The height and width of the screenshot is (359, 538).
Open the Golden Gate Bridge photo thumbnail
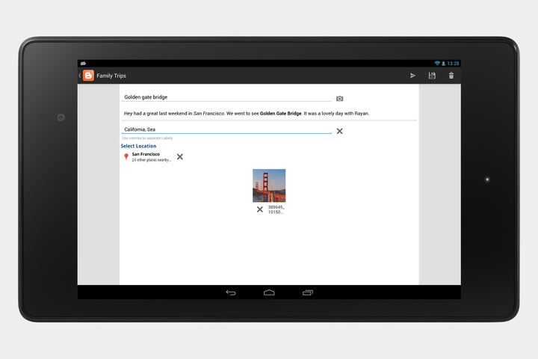pyautogui.click(x=269, y=185)
